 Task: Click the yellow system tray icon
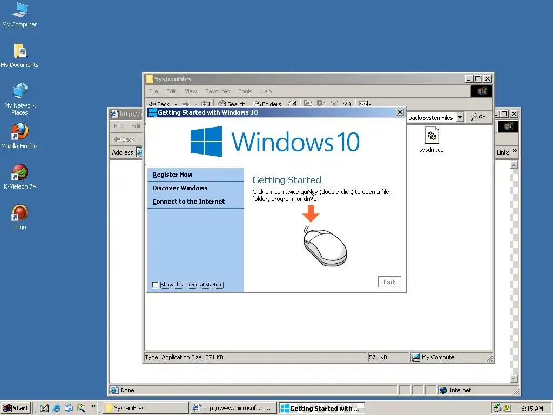pos(507,408)
